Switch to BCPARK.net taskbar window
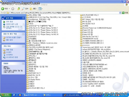 [x=32, y=95]
